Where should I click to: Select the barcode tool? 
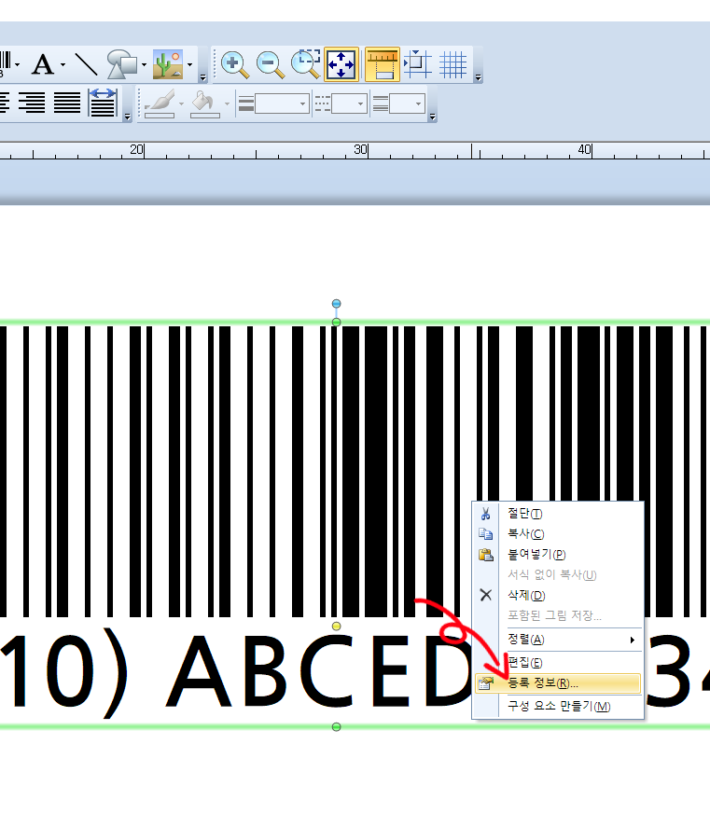[4, 64]
